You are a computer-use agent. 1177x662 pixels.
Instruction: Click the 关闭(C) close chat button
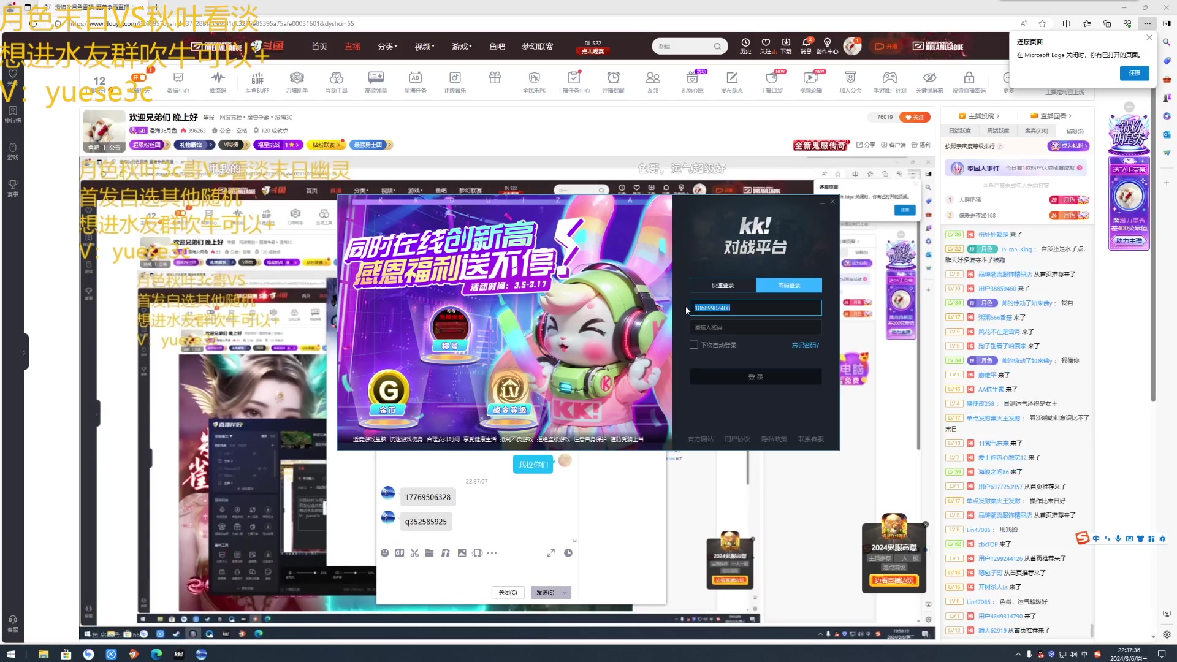(x=508, y=592)
